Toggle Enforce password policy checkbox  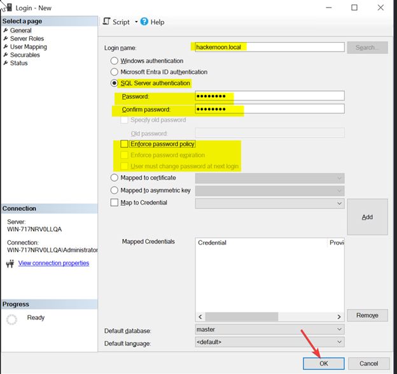click(124, 144)
